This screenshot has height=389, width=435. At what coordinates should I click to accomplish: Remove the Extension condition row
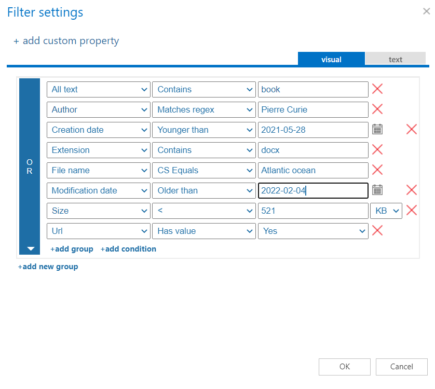377,150
